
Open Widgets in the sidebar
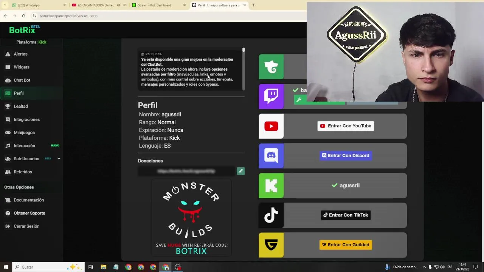pyautogui.click(x=21, y=67)
